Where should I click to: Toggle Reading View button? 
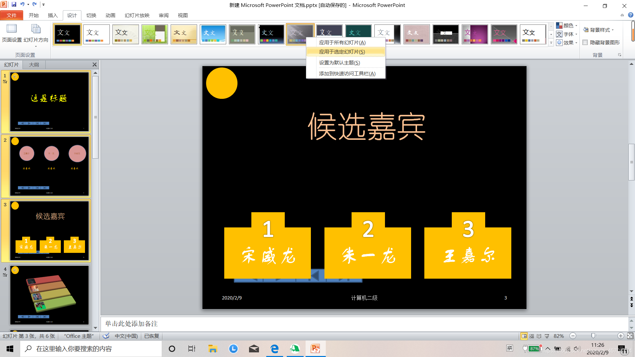tap(539, 336)
